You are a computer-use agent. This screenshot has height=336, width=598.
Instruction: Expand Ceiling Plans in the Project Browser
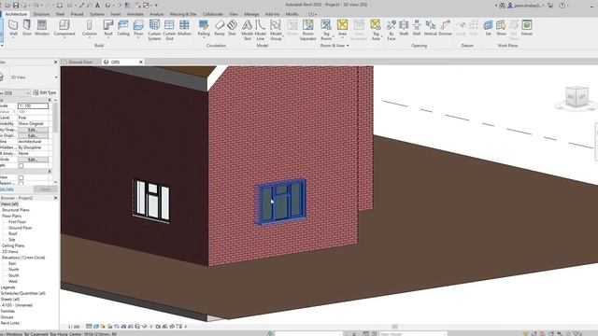pos(13,245)
